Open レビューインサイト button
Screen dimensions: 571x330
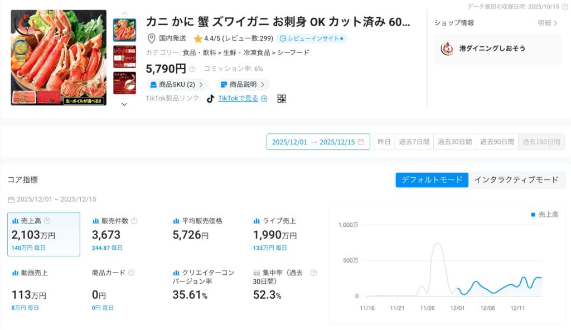tap(311, 38)
